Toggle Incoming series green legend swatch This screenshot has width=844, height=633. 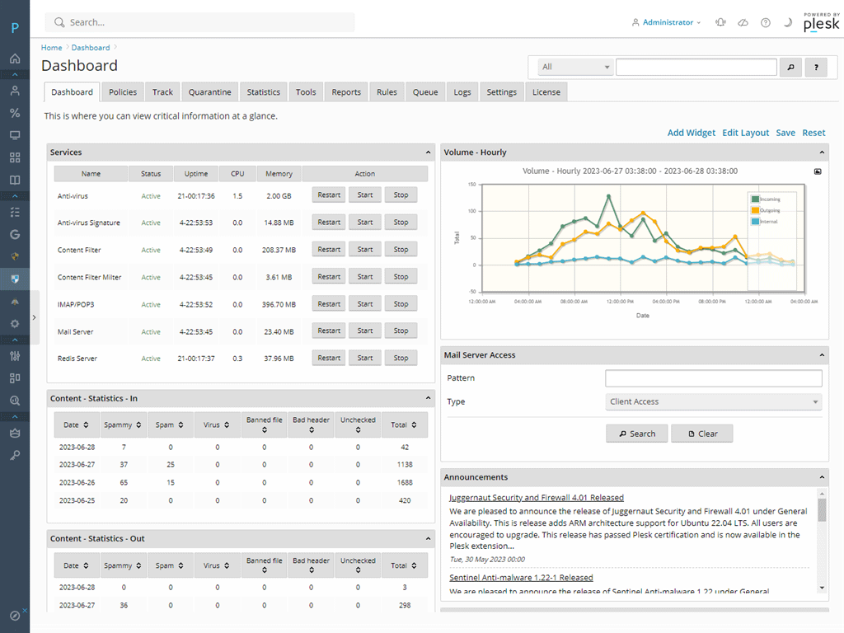755,199
